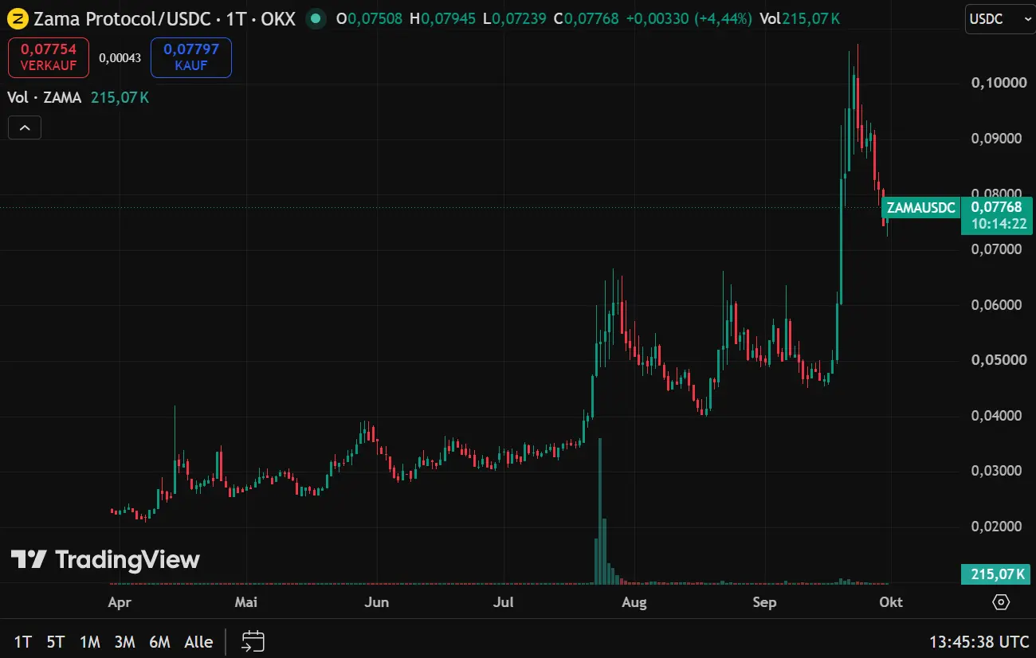This screenshot has width=1036, height=658.
Task: Select the 1T time range
Action: tap(23, 641)
